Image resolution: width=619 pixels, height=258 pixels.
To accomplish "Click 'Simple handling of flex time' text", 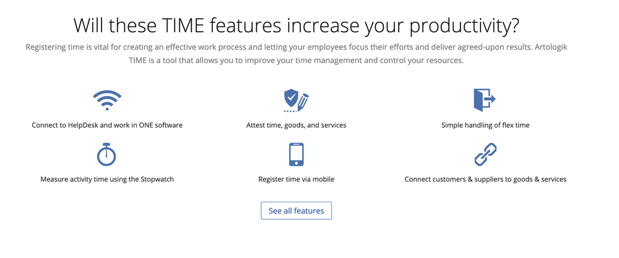I will (x=485, y=125).
